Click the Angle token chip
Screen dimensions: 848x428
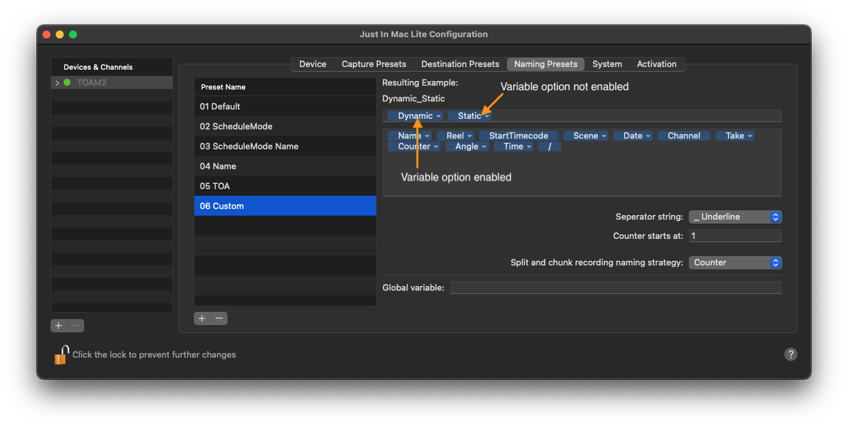(x=467, y=147)
